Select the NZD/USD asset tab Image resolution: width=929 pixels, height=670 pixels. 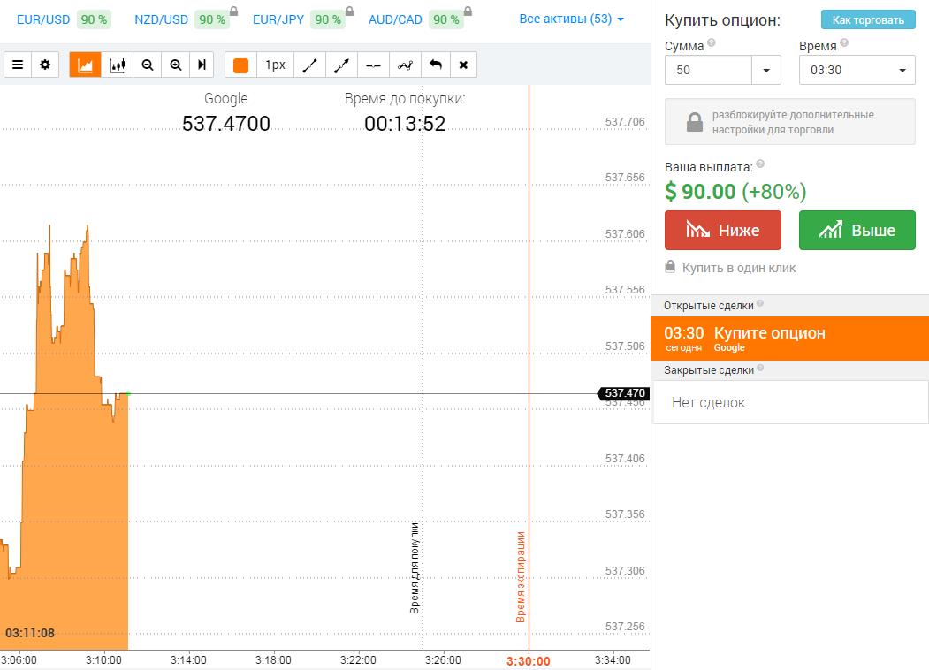click(x=161, y=19)
